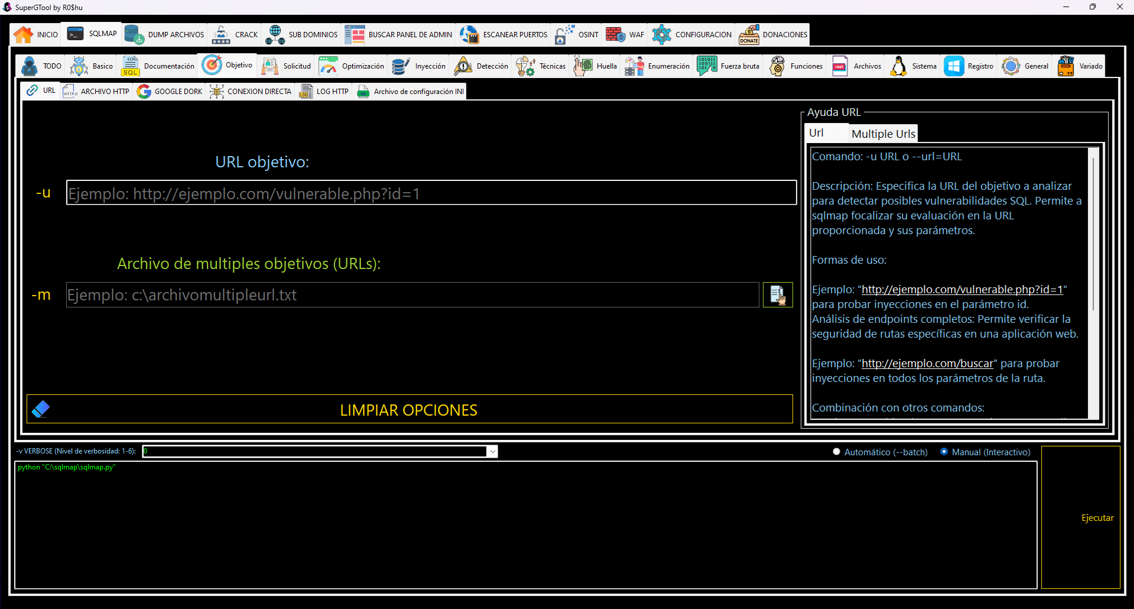1134x609 pixels.
Task: Expand the VERBOSE level dropdown
Action: pyautogui.click(x=492, y=452)
